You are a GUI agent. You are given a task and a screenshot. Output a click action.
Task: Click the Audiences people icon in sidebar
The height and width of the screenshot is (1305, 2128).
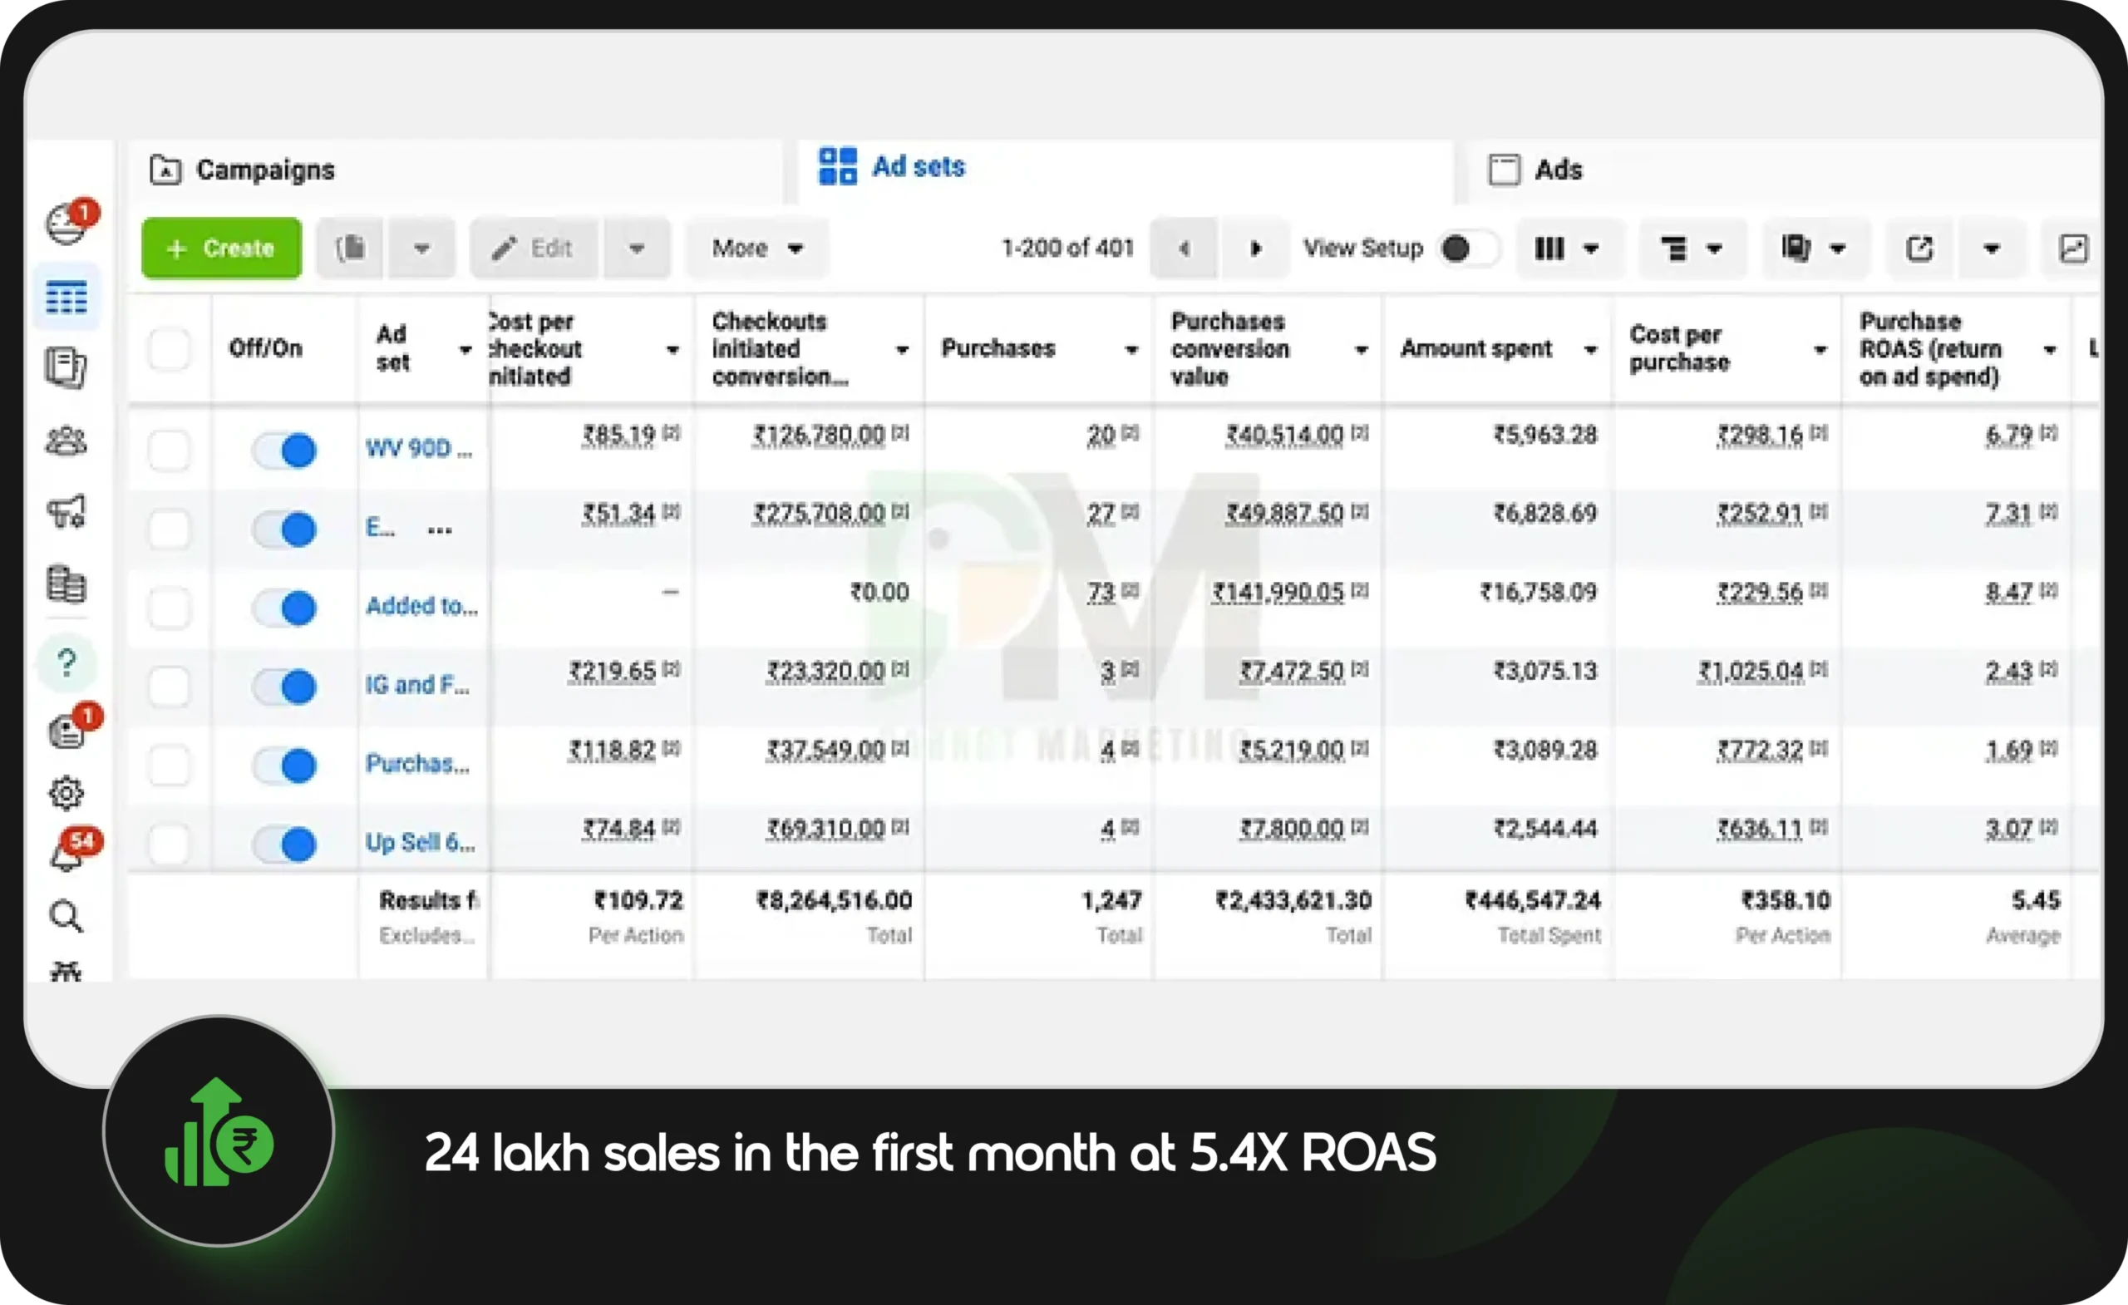[x=66, y=441]
